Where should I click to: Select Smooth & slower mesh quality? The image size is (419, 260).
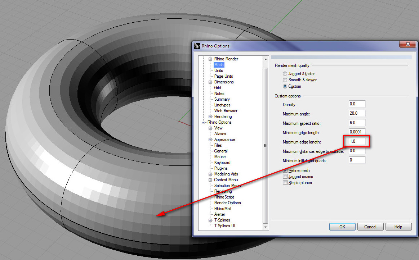[285, 80]
